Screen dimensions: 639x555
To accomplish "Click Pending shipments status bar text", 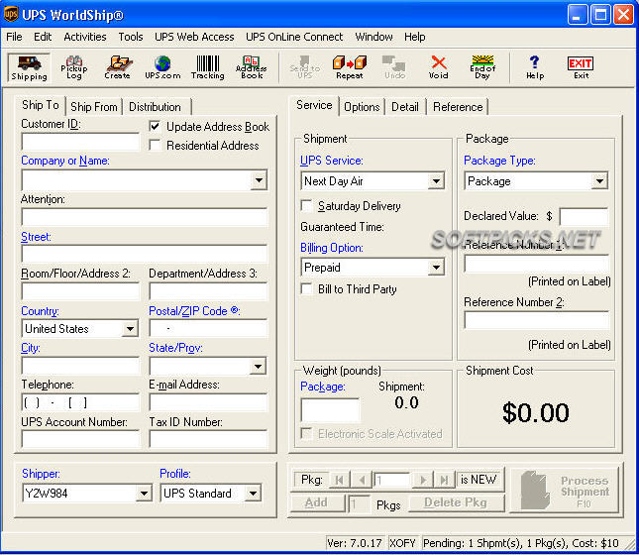I will [521, 543].
